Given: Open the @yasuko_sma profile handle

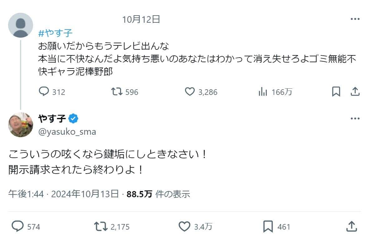Looking at the screenshot, I should click(x=67, y=132).
